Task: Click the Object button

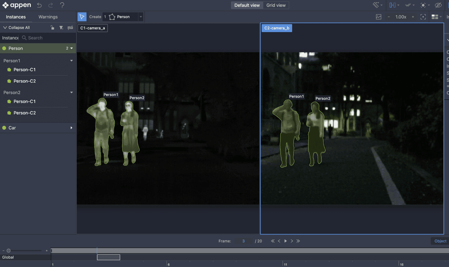Action: coord(440,241)
